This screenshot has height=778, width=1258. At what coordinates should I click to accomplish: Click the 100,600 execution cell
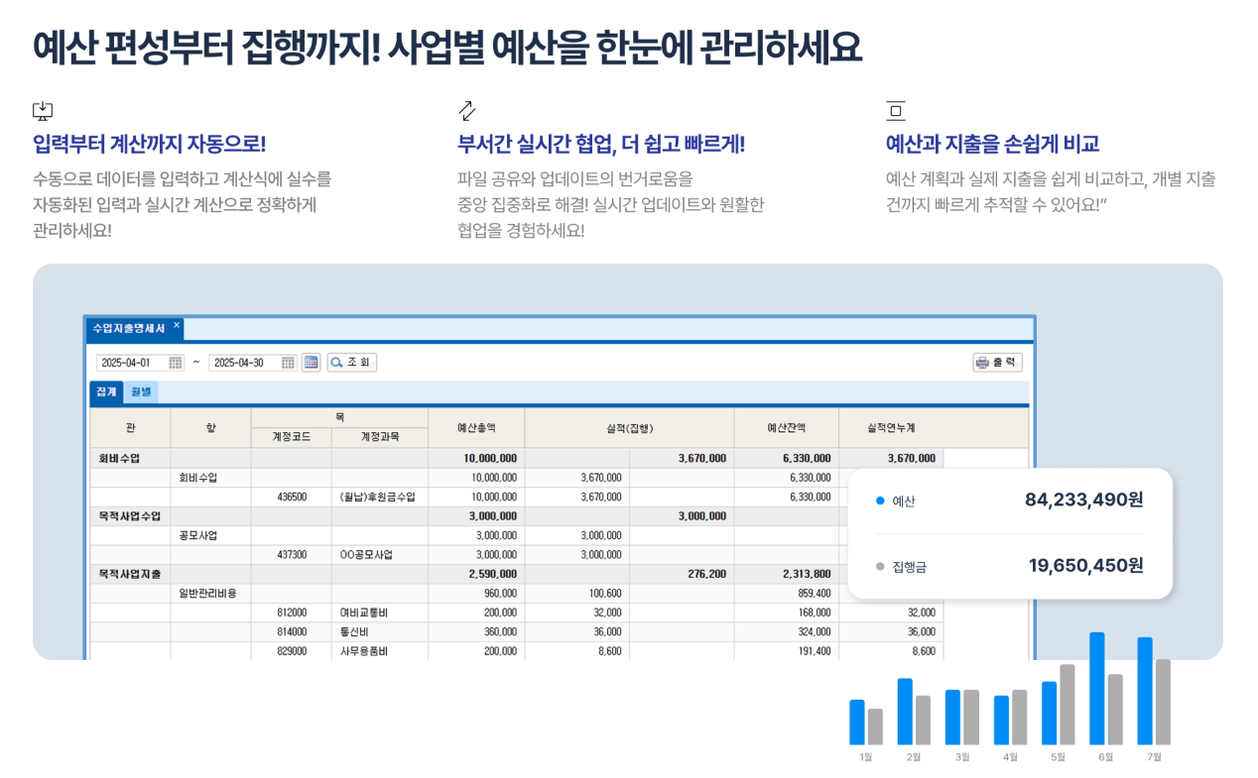click(577, 594)
